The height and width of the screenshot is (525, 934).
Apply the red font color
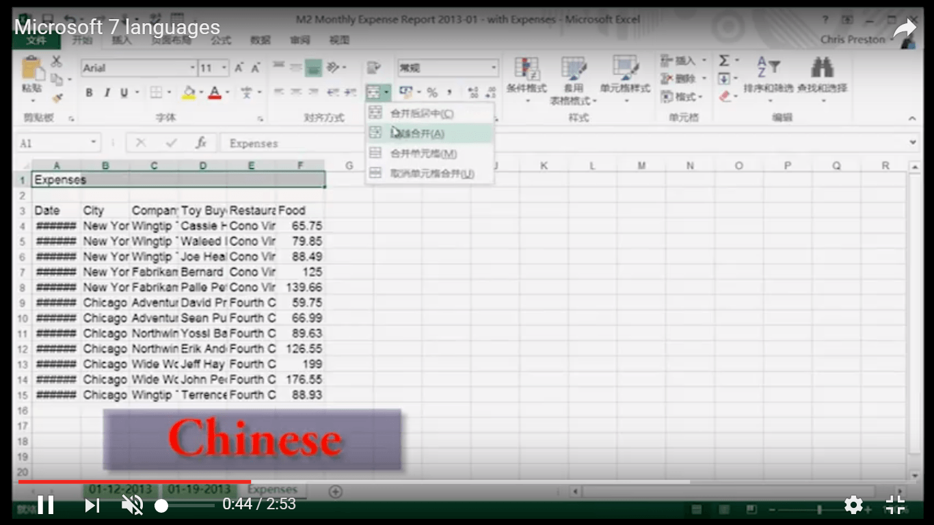(215, 92)
